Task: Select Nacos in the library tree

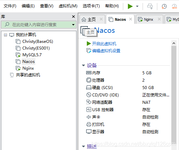Action: tap(28, 62)
